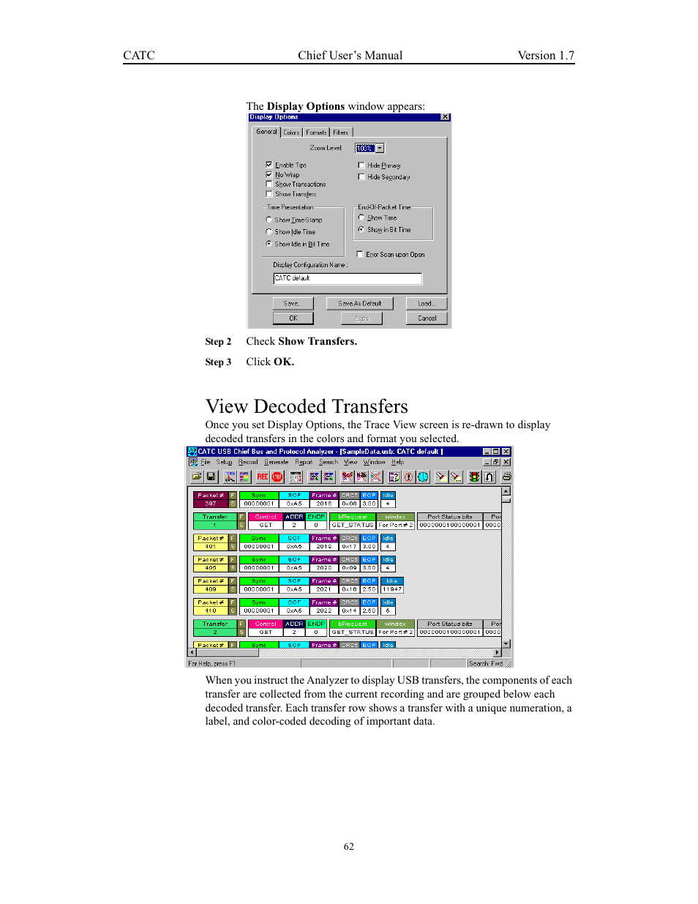Screen dimensions: 698x904
Task: Click the clock timing toolbar icon
Action: click(x=423, y=477)
